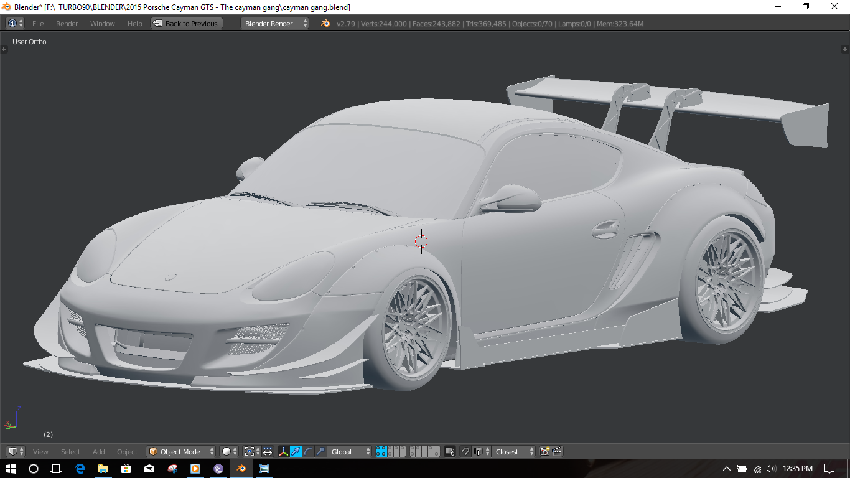Toggle snap during transform magnet icon
The width and height of the screenshot is (850, 478).
coord(465,451)
